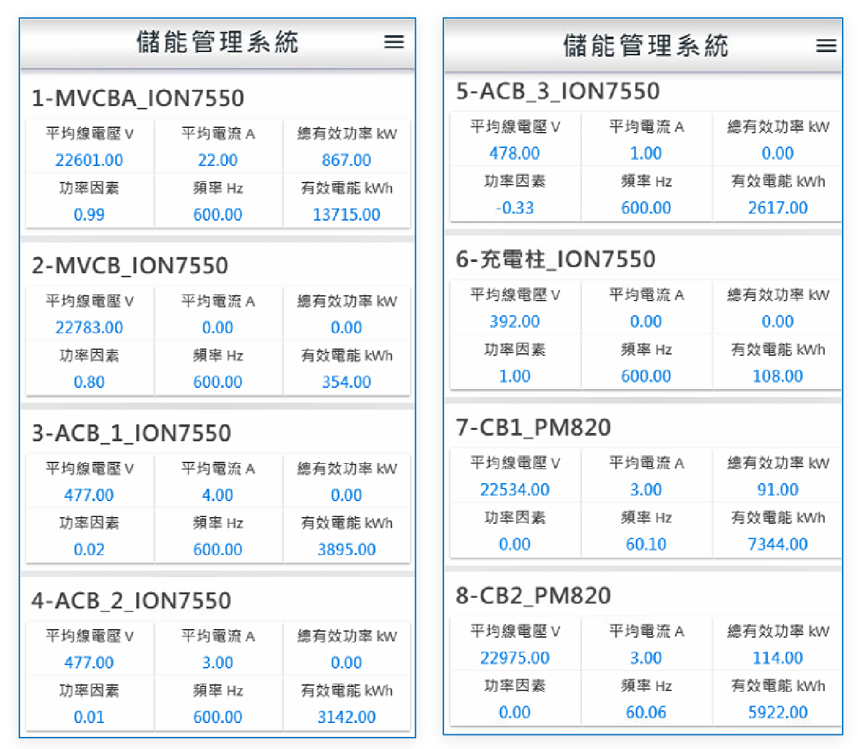Open the 5-ACB_3_ION7550 section heading
Image resolution: width=858 pixels, height=749 pixels.
[x=558, y=91]
